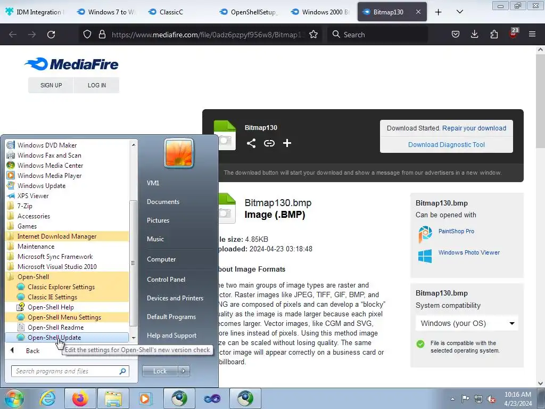This screenshot has height=409, width=545.
Task: Close the Bitmap130 tab
Action: coord(418,12)
